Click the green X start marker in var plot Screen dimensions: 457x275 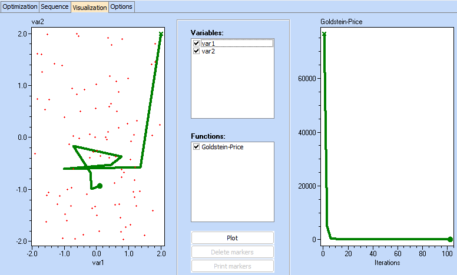[x=161, y=34]
